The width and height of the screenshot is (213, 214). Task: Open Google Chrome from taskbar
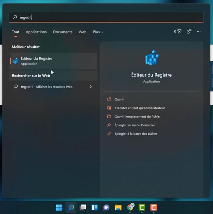coord(130,207)
